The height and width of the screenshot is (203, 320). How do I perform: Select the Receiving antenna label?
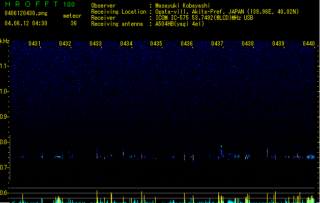[117, 24]
